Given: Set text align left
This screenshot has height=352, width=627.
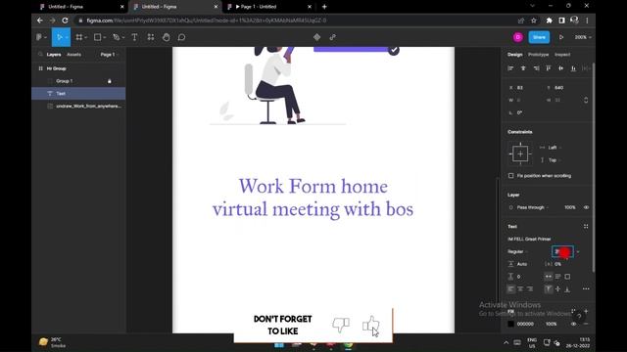Looking at the screenshot, I should (510, 289).
